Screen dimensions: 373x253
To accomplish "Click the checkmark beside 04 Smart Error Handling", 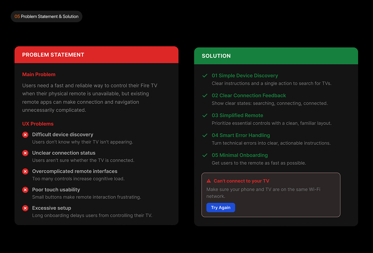I will 205,135.
